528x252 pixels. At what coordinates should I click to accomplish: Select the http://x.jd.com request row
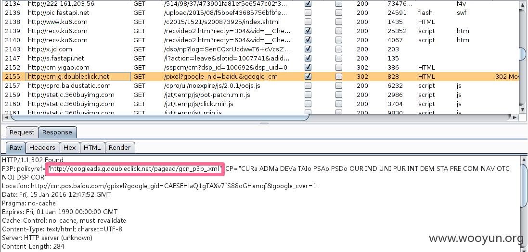point(260,49)
